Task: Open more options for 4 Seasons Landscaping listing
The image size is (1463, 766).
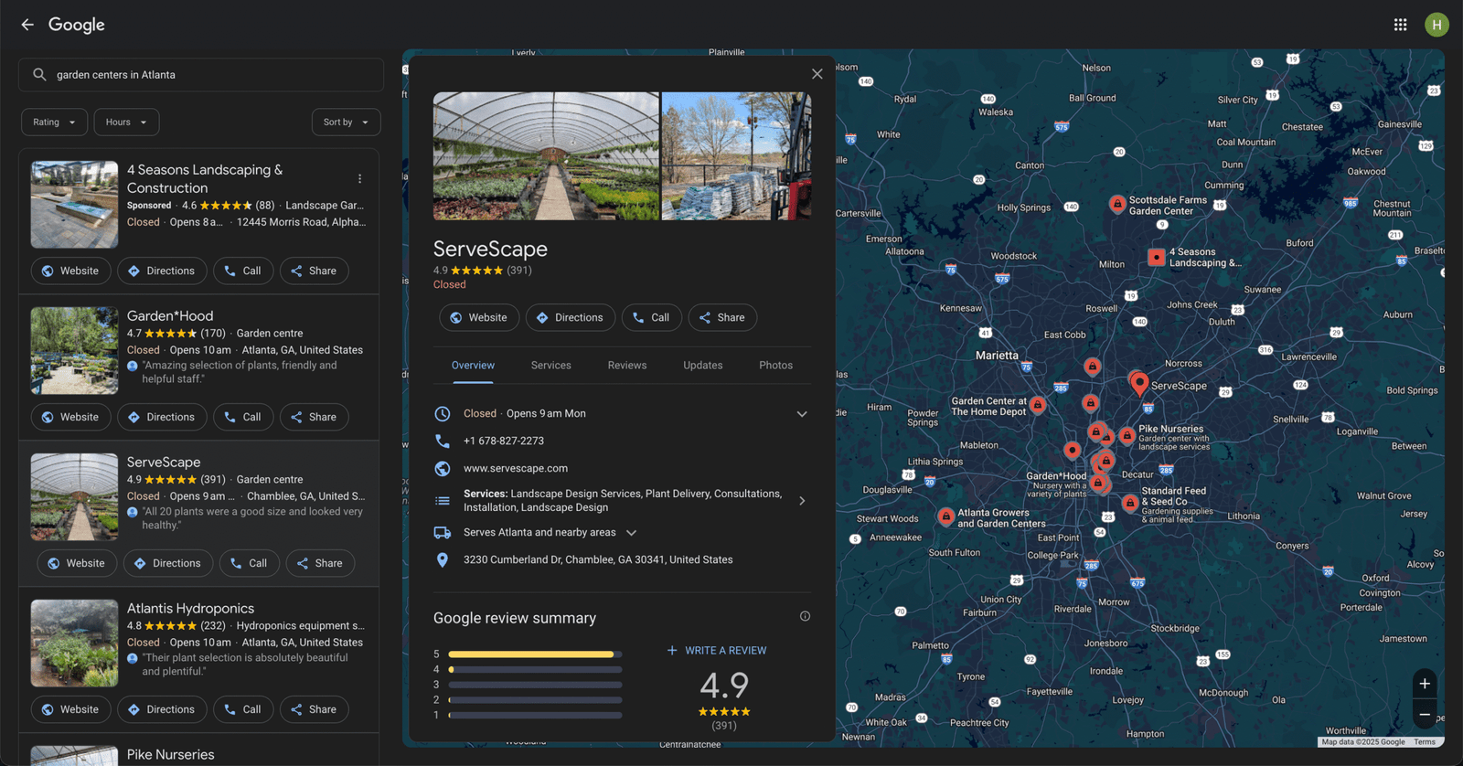Action: point(359,179)
